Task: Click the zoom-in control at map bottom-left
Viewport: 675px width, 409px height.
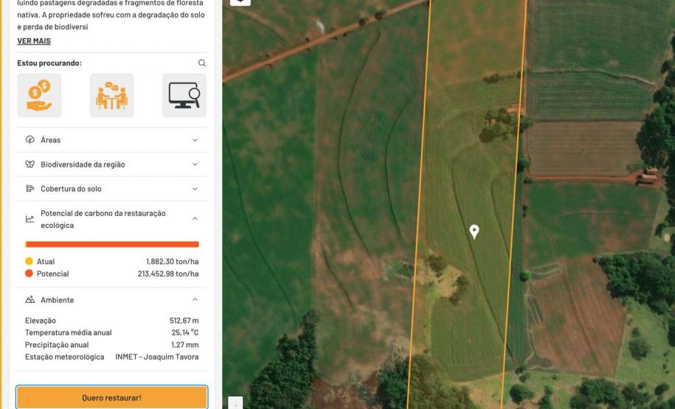Action: pyautogui.click(x=235, y=404)
